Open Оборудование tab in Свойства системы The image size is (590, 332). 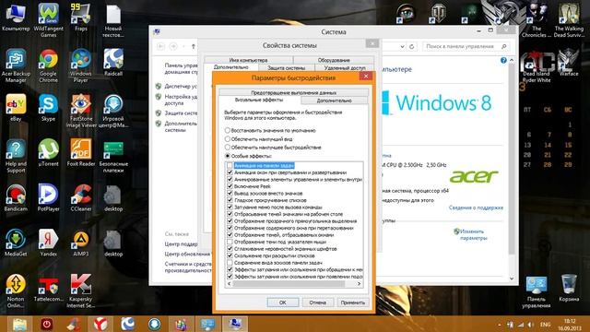coord(334,60)
